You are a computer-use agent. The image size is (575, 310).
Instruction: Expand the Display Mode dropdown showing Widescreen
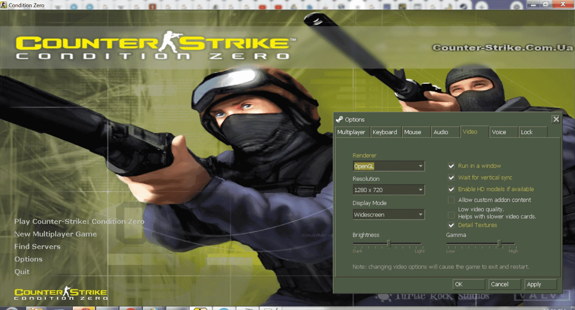click(389, 214)
